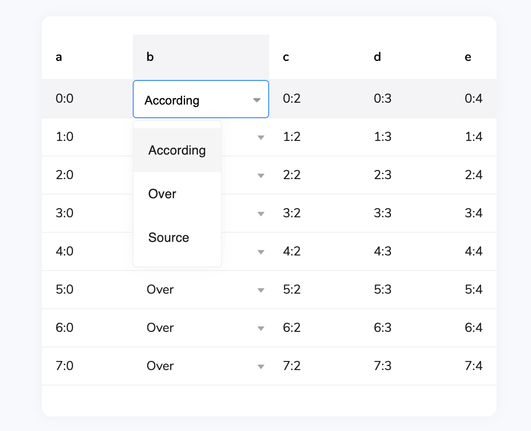Select column header "c"
This screenshot has height=431, width=531.
pos(286,57)
